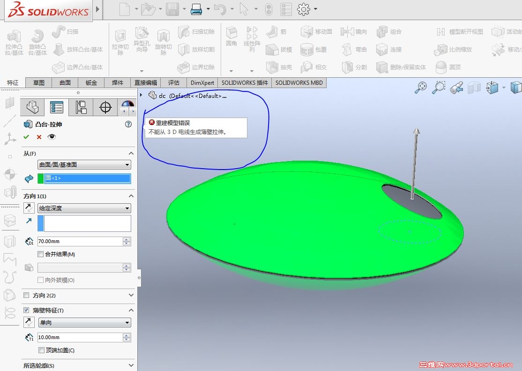The image size is (522, 371).
Task: Click the reverse direction icon beside 给定深度
Action: [x=29, y=208]
